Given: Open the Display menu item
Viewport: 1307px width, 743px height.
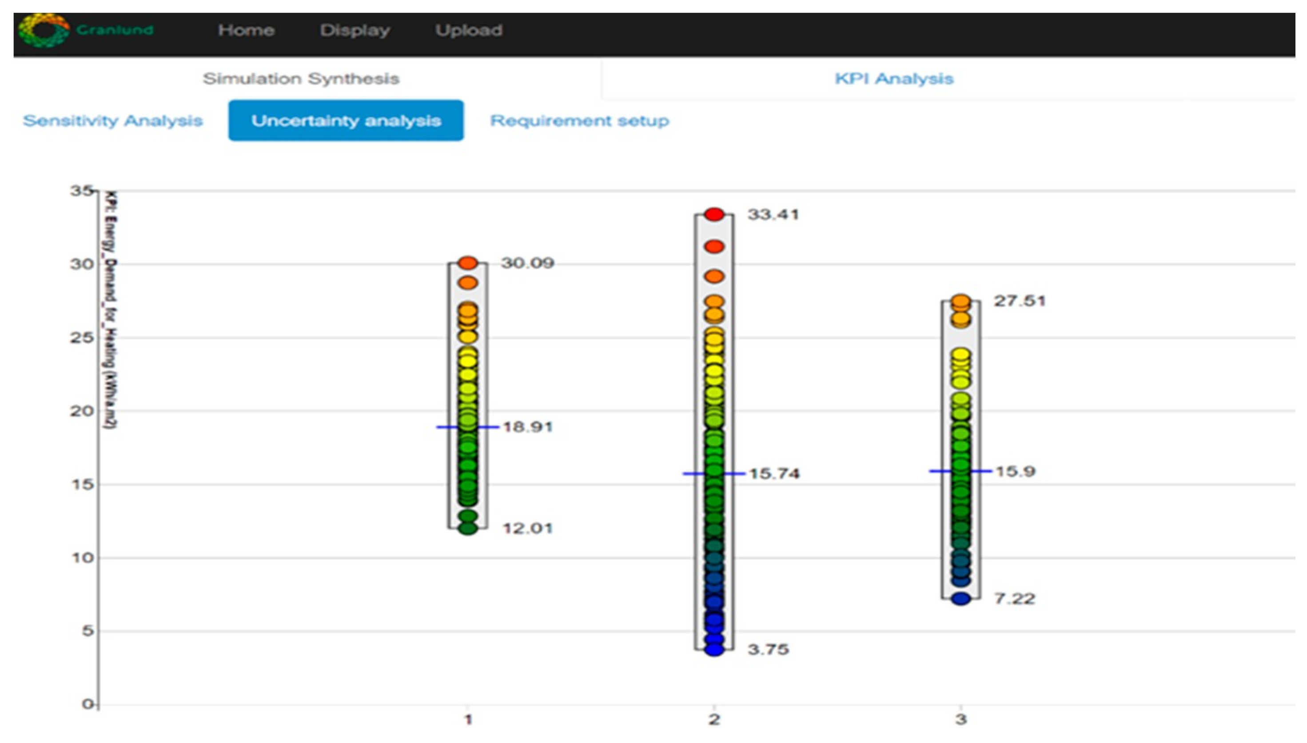Looking at the screenshot, I should coord(355,30).
